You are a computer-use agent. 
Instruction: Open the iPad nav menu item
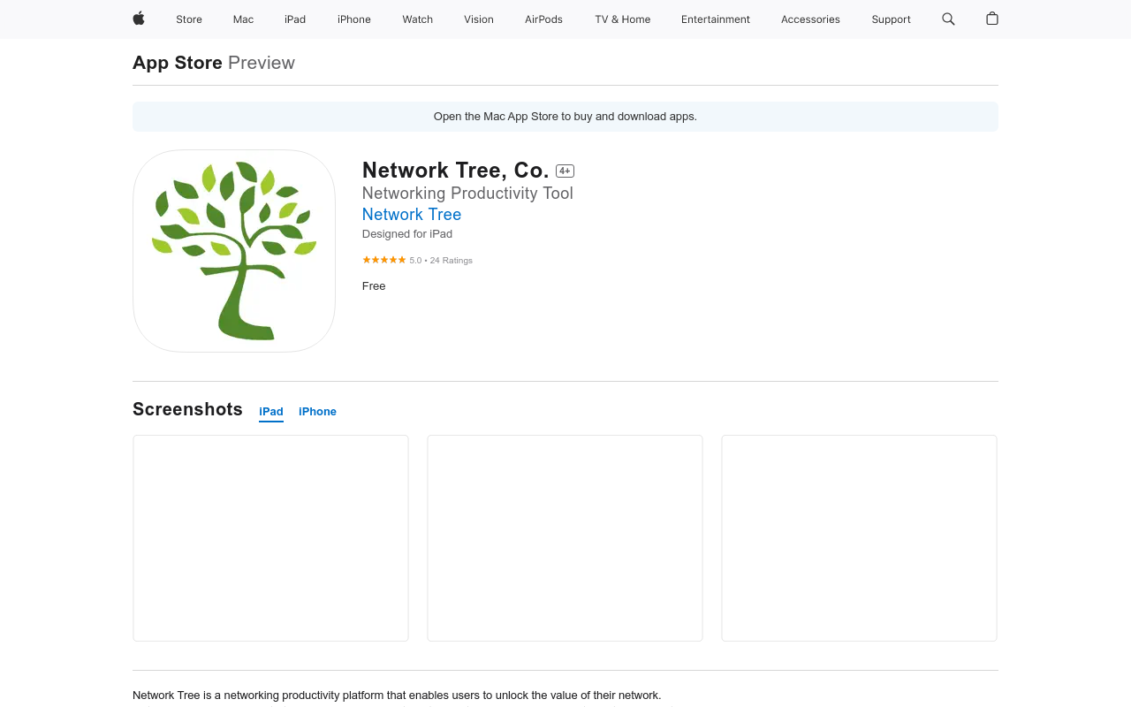pyautogui.click(x=295, y=19)
